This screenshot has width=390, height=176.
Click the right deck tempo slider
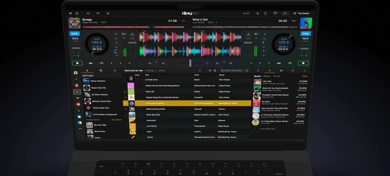coord(305,48)
